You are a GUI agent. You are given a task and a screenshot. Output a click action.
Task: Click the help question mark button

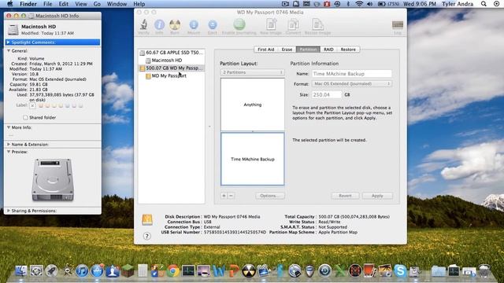[x=147, y=236]
